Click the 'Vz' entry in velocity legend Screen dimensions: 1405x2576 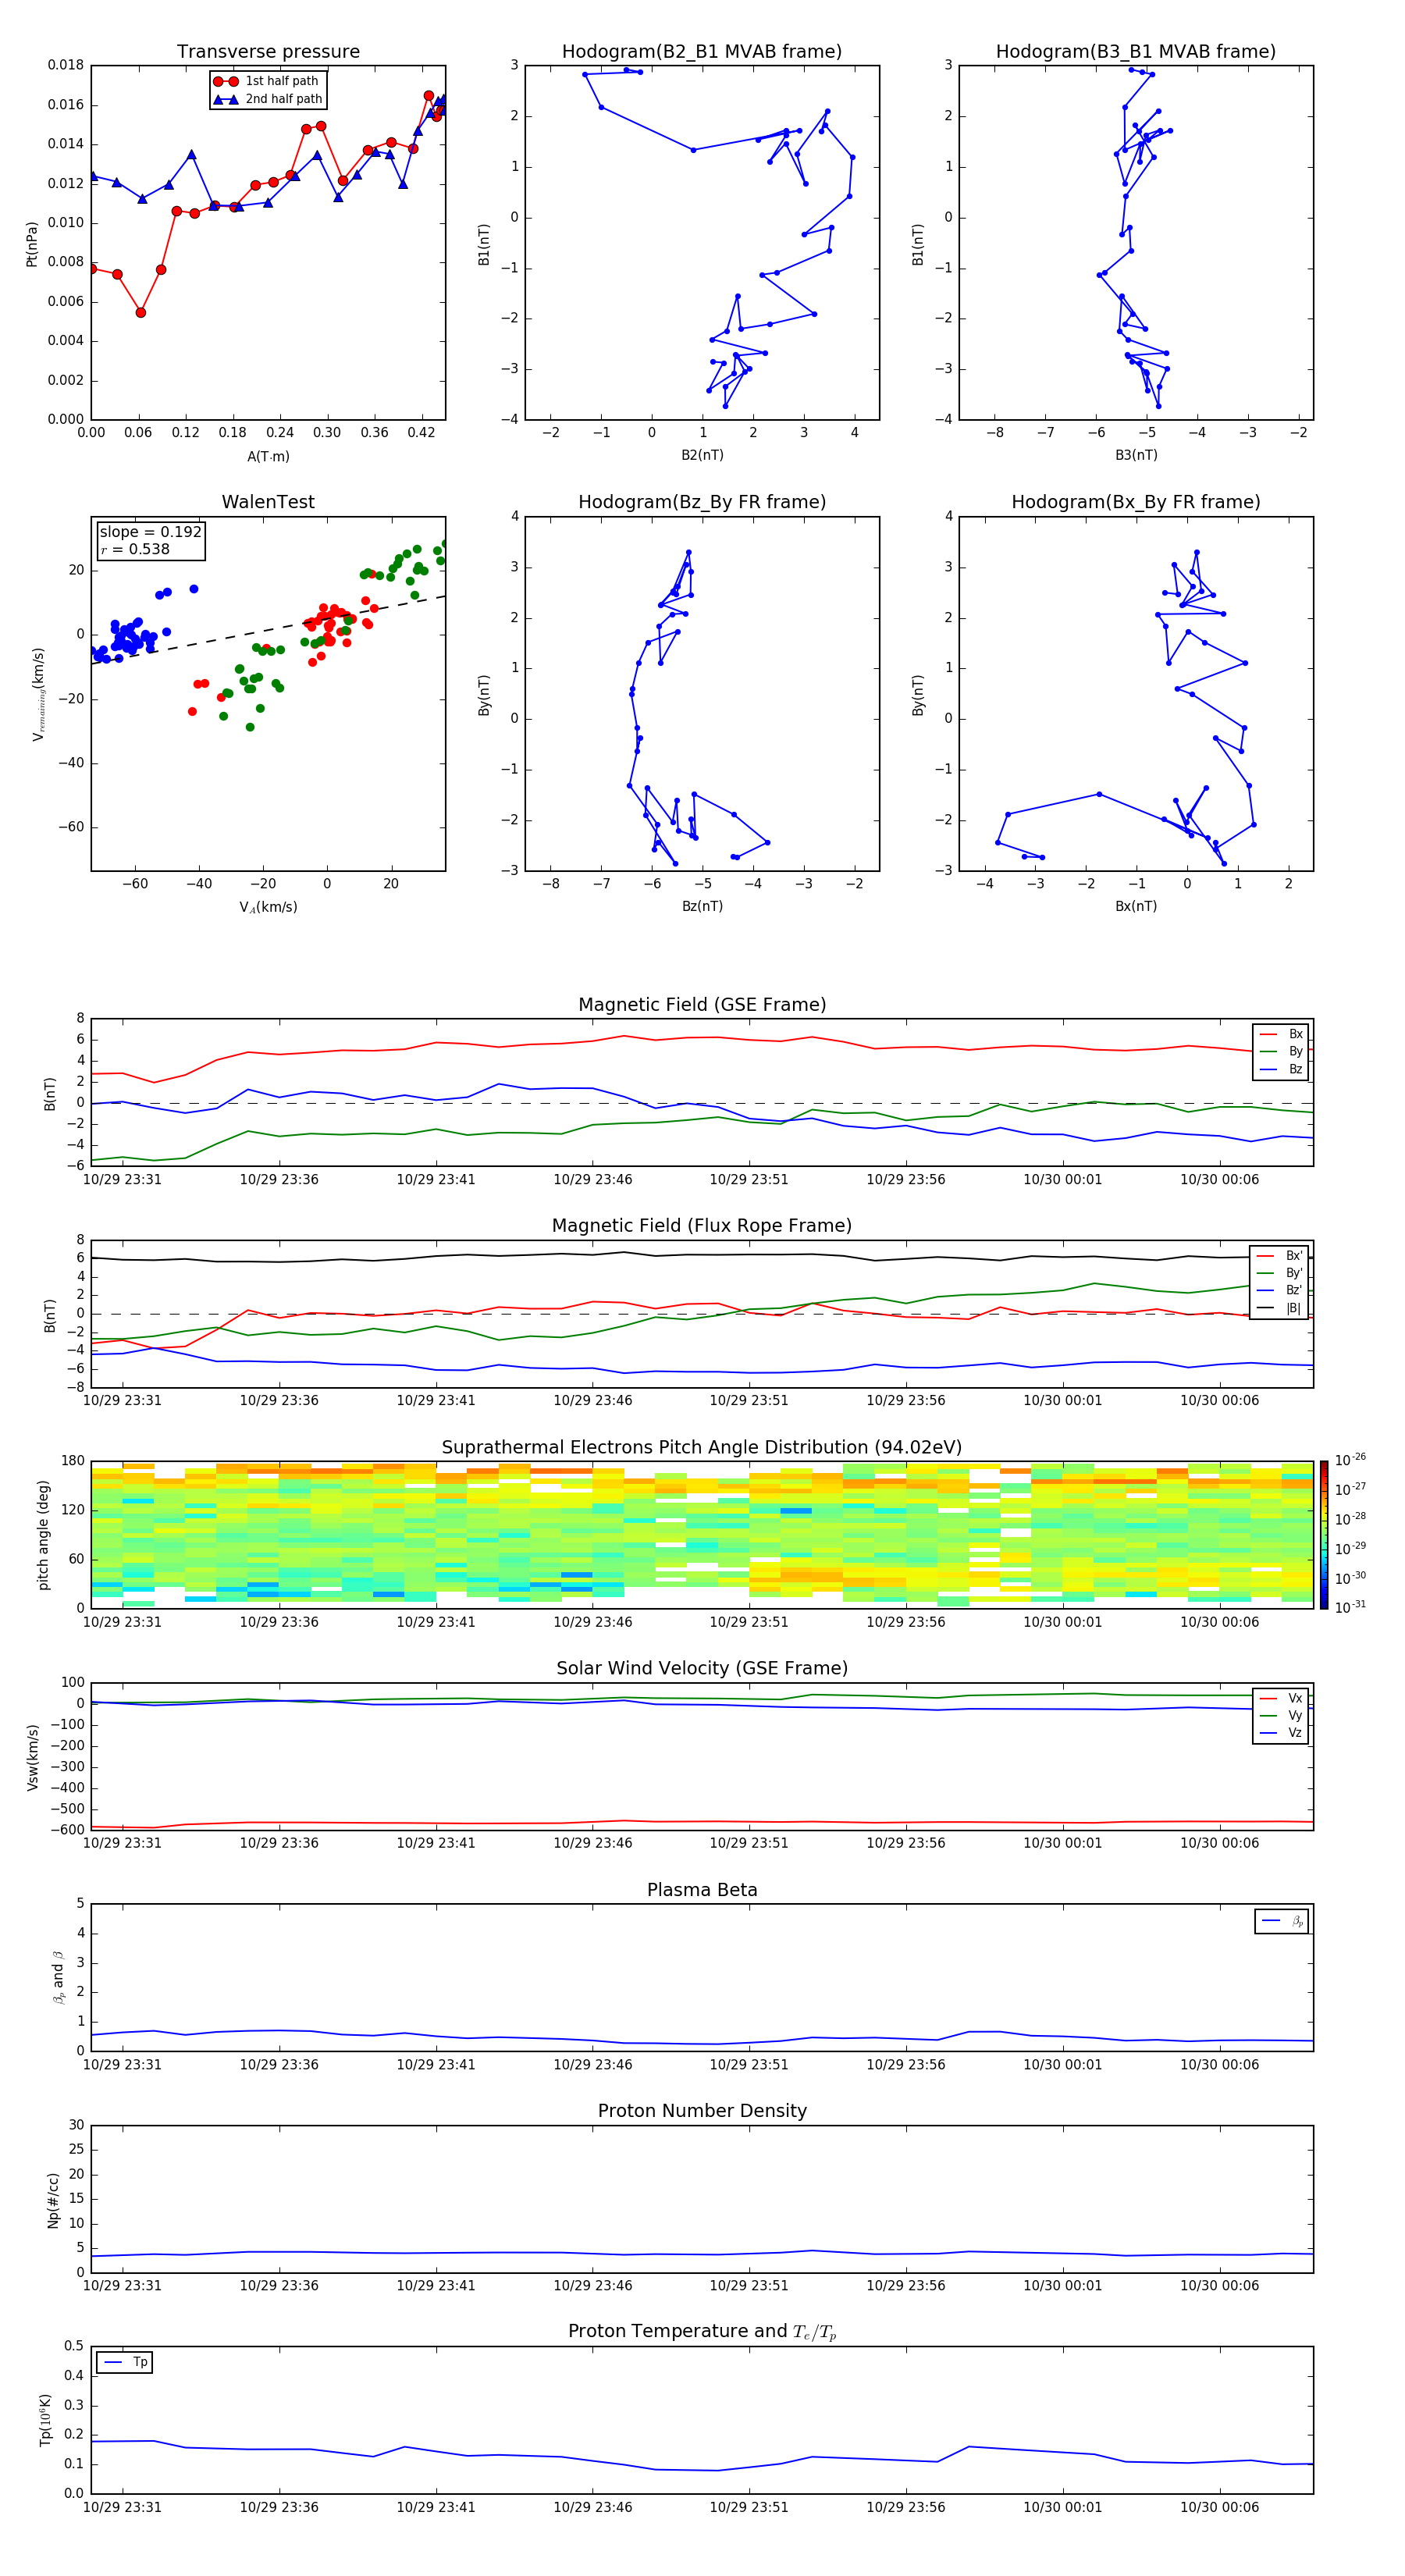click(x=1281, y=1733)
